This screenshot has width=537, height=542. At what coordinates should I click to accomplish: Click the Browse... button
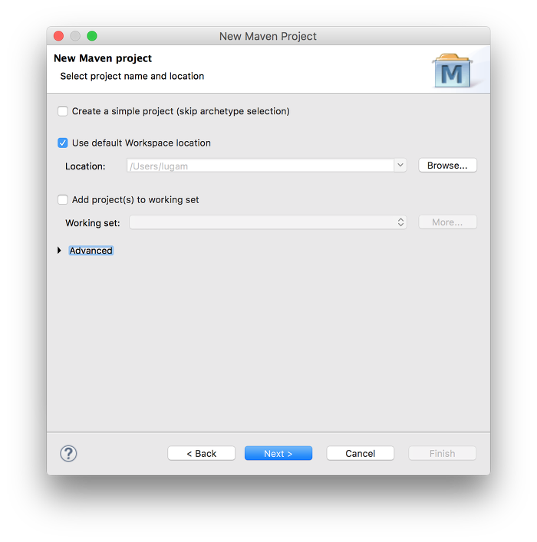[x=447, y=166]
